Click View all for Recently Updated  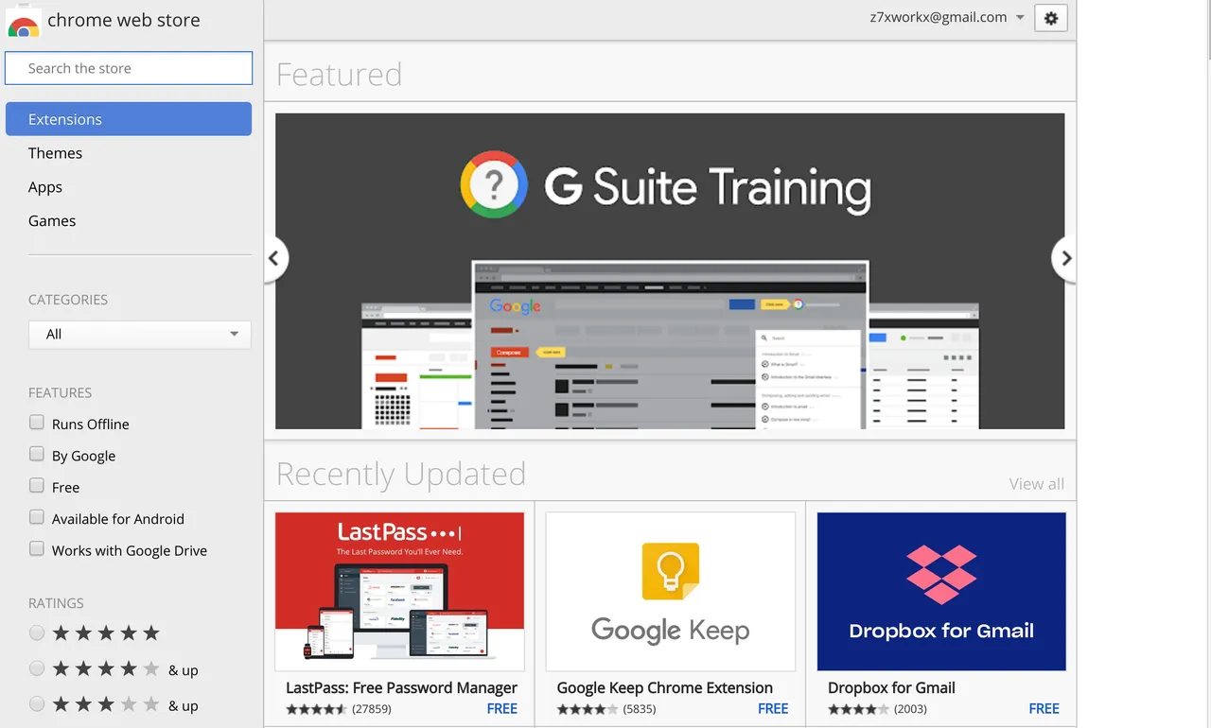pos(1036,483)
